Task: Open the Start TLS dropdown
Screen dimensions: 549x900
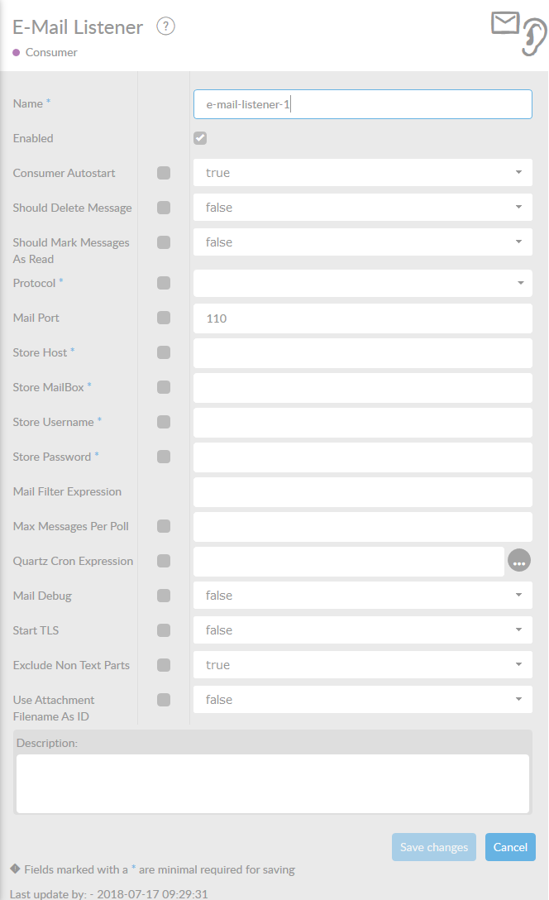Action: 362,630
